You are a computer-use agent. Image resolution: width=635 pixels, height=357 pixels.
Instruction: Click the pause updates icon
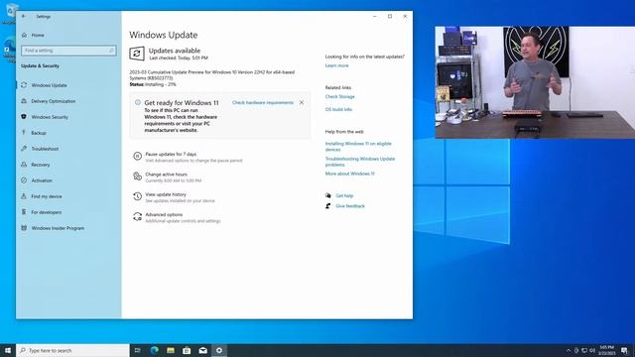click(137, 156)
